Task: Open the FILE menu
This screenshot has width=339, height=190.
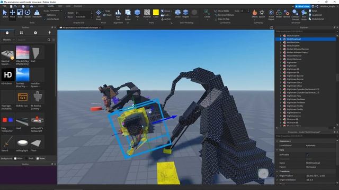Action: point(4,6)
